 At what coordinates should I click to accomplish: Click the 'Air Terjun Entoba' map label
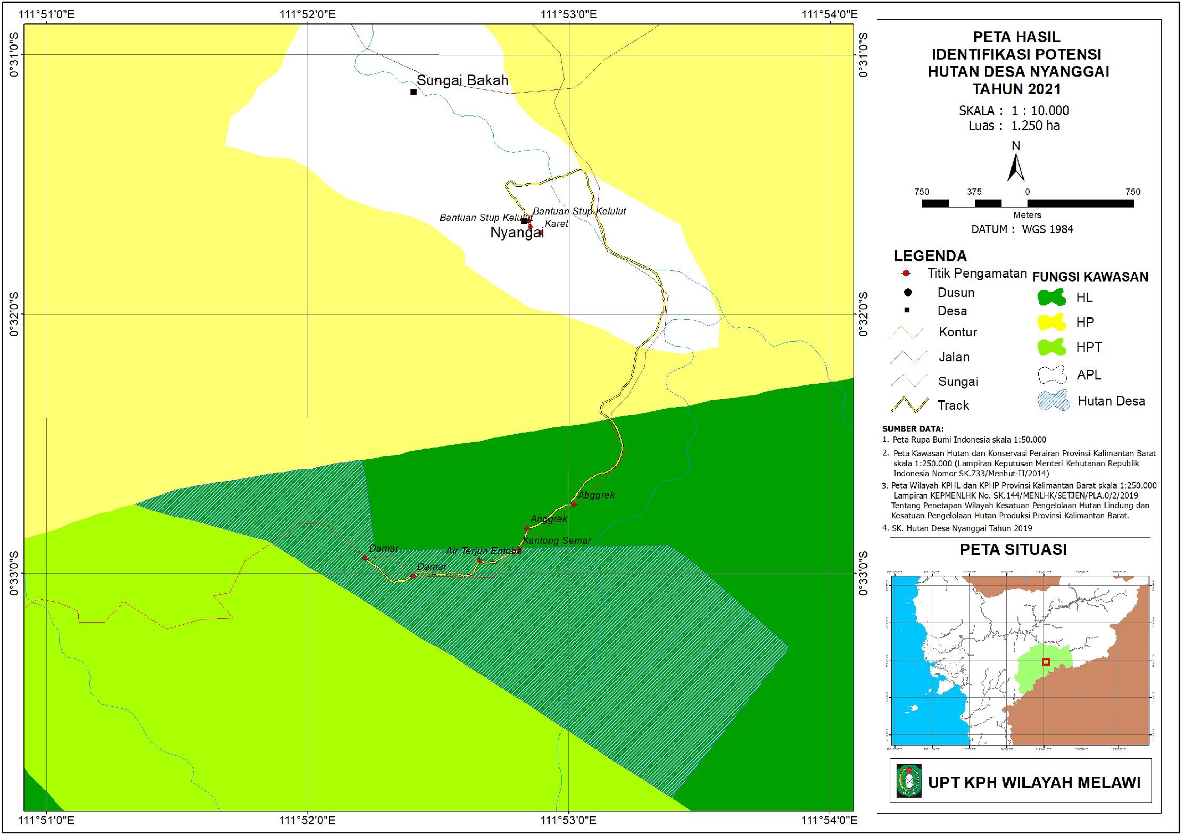point(484,551)
